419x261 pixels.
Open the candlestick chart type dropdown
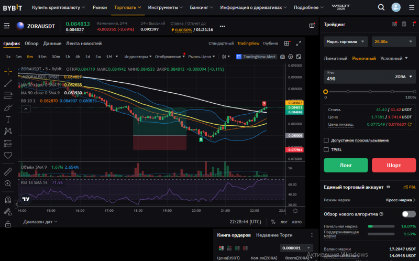click(226, 57)
